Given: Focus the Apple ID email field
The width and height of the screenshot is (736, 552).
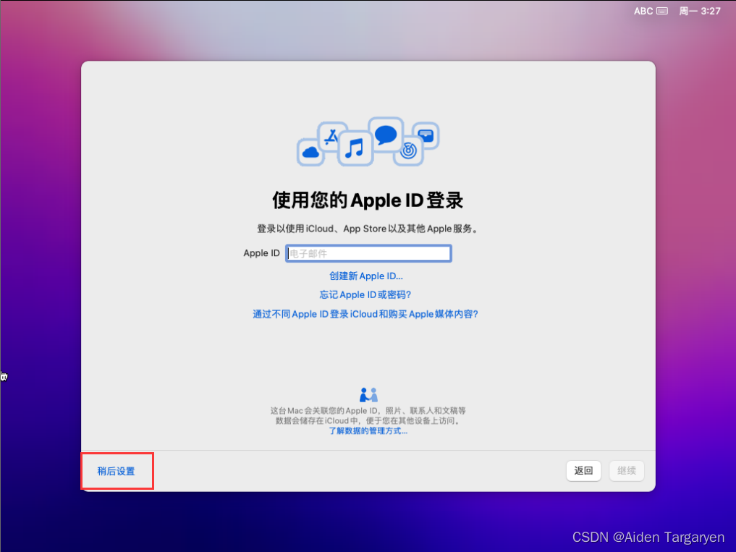Looking at the screenshot, I should [368, 253].
